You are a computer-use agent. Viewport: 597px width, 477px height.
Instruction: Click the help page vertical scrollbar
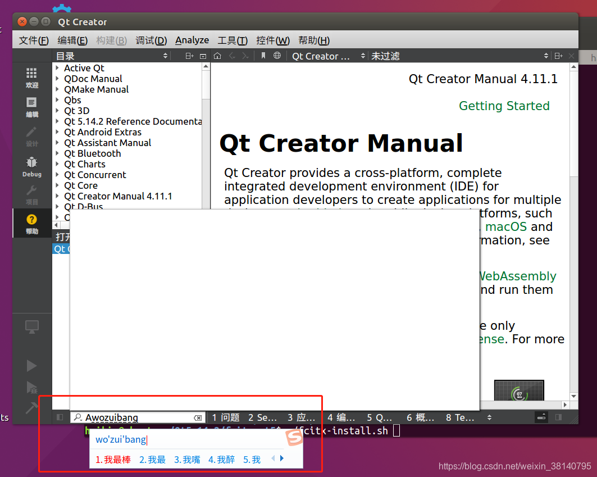click(x=574, y=231)
